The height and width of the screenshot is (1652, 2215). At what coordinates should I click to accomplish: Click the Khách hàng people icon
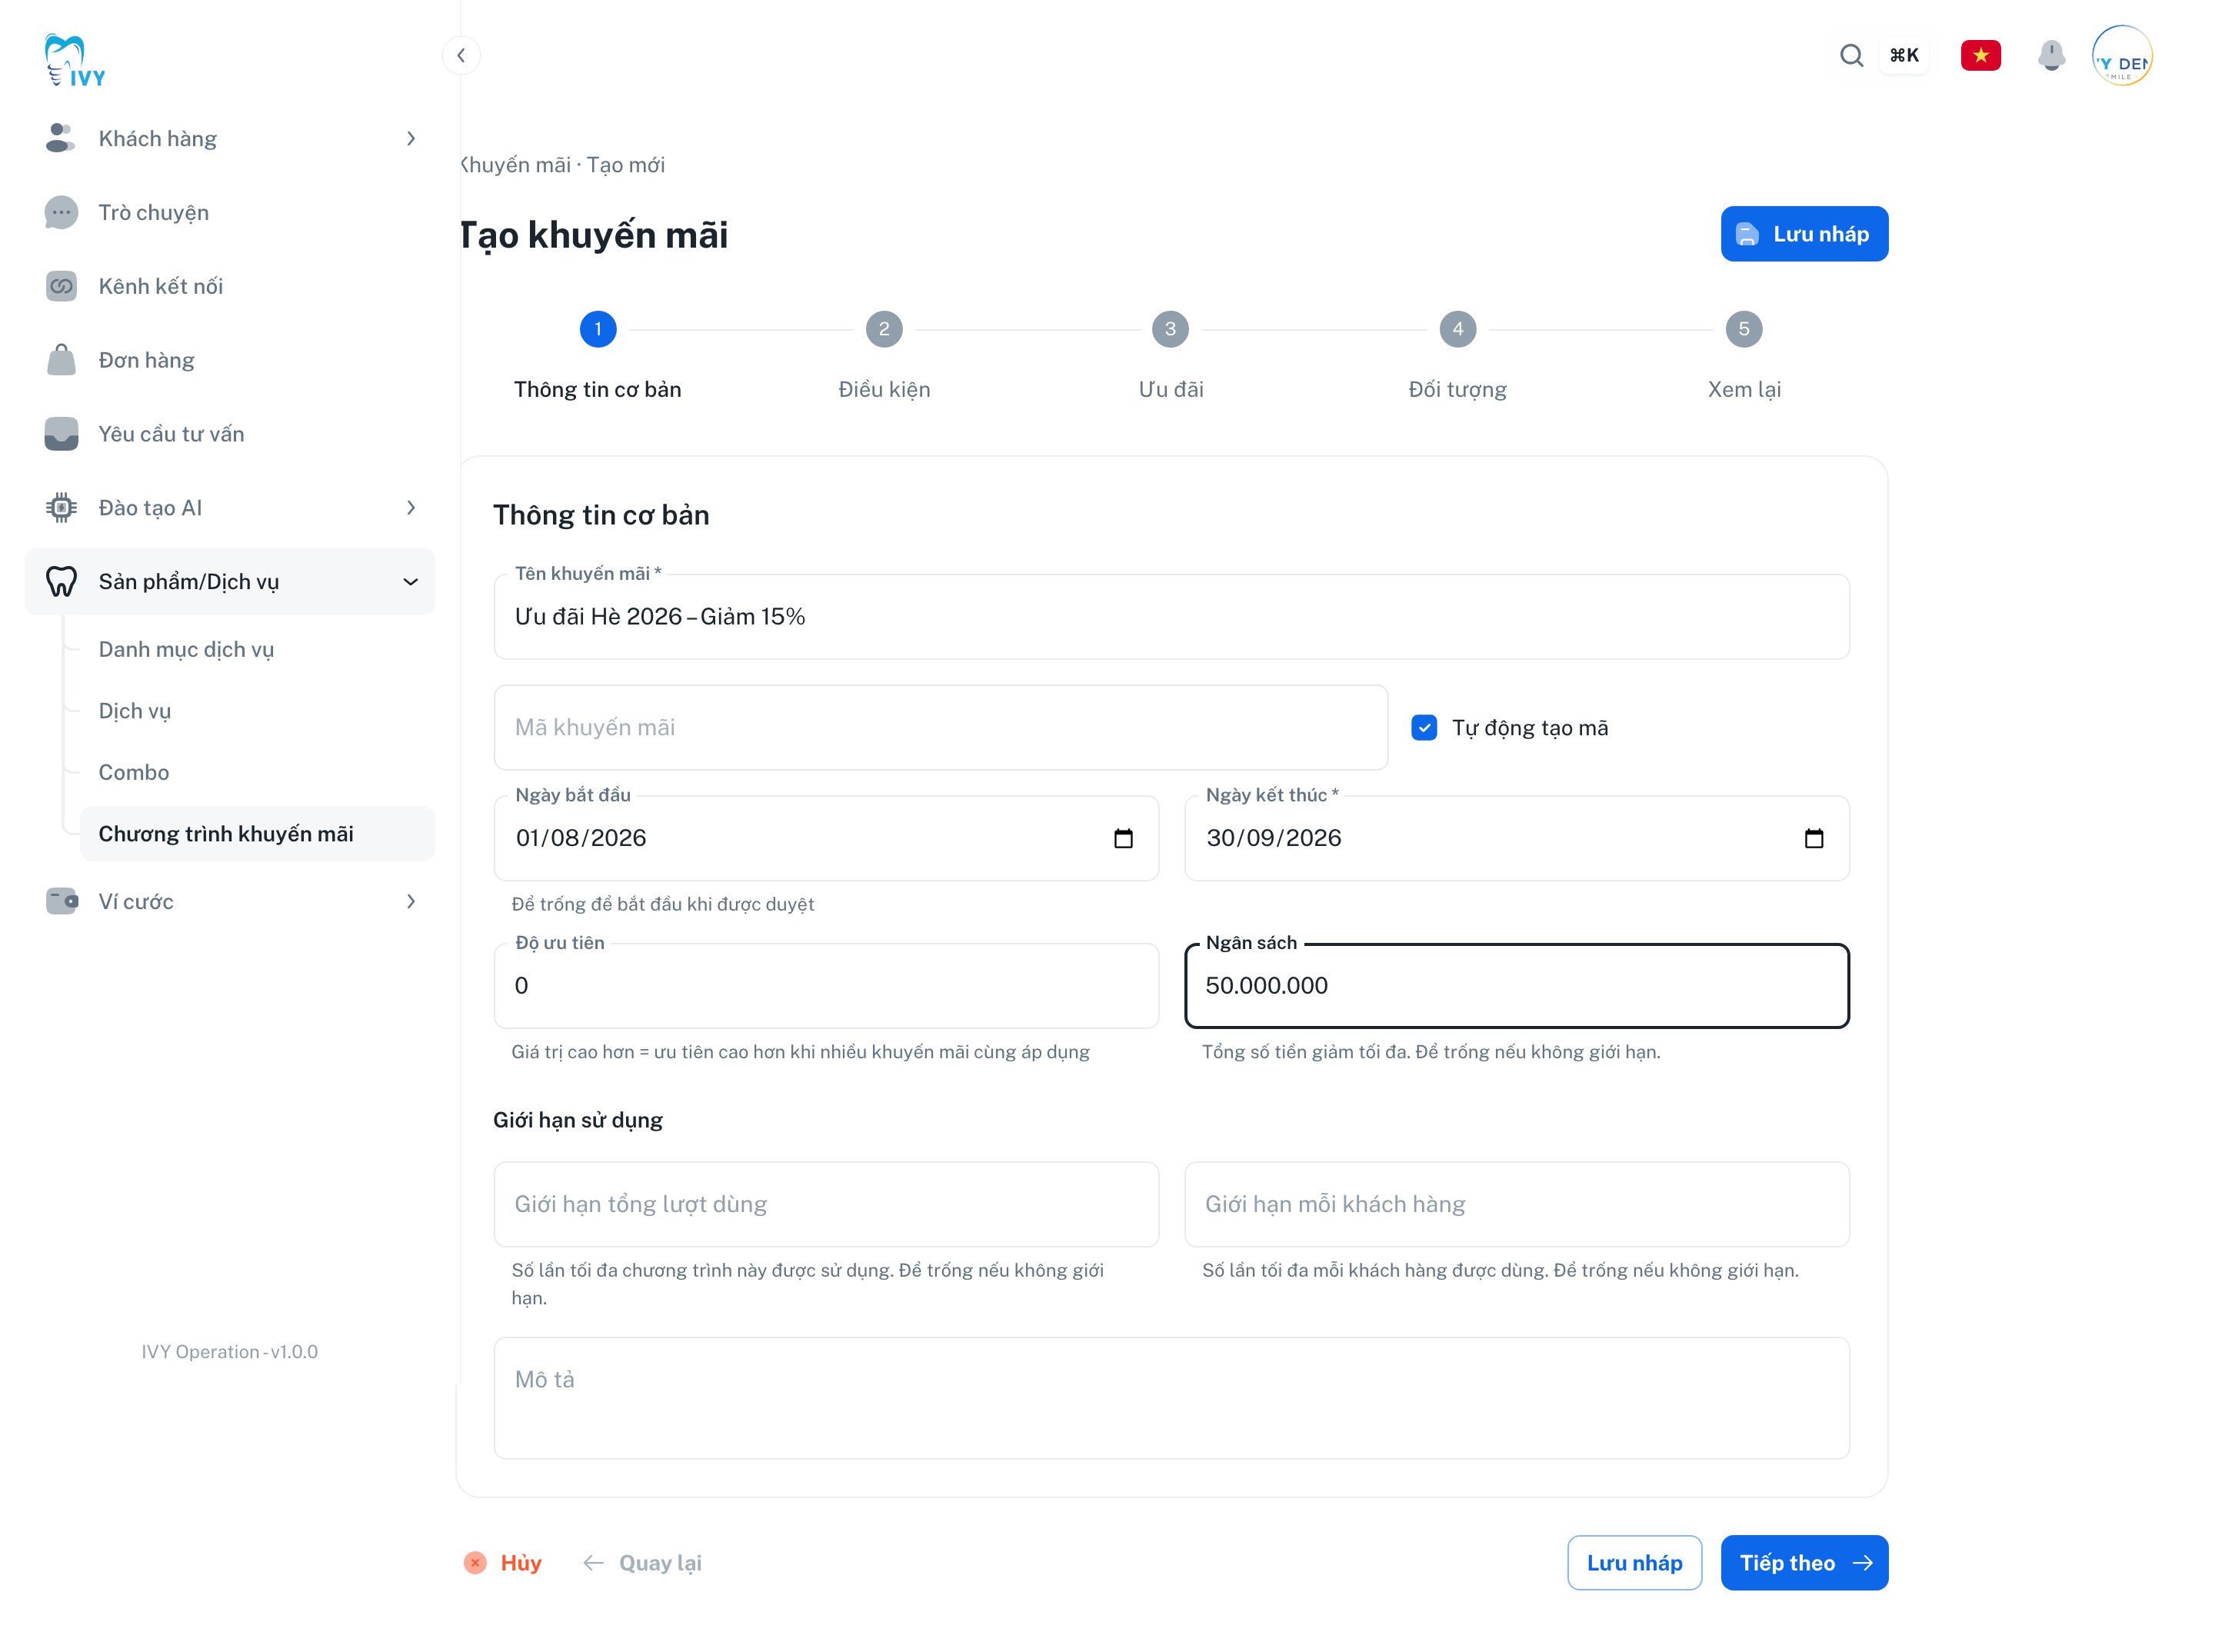(x=61, y=138)
